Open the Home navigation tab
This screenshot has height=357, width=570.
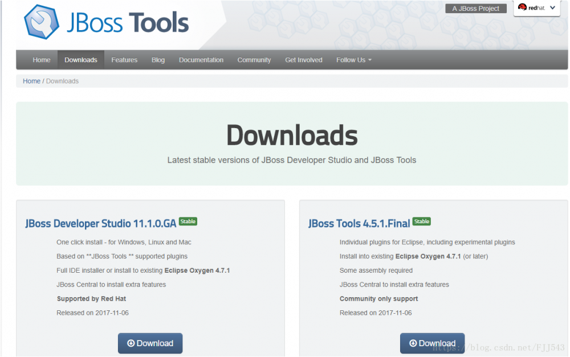coord(42,60)
